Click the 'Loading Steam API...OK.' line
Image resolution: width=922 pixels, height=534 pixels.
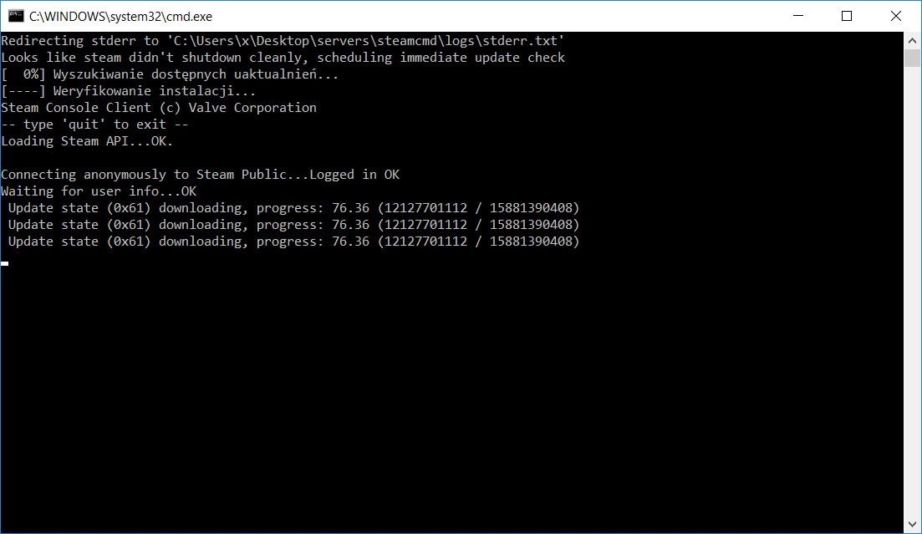click(87, 141)
